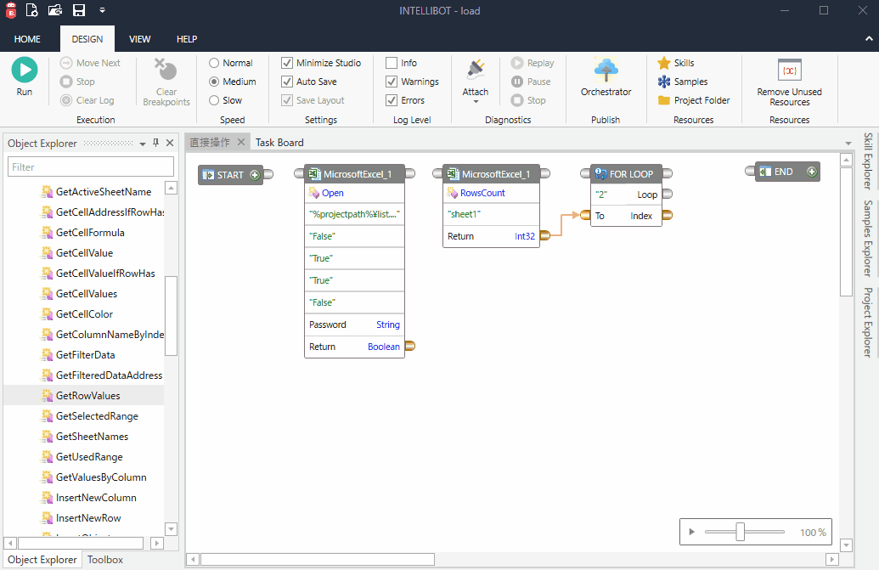Collapse the Object Explorer panel dropdown
The height and width of the screenshot is (570, 879).
tap(141, 143)
